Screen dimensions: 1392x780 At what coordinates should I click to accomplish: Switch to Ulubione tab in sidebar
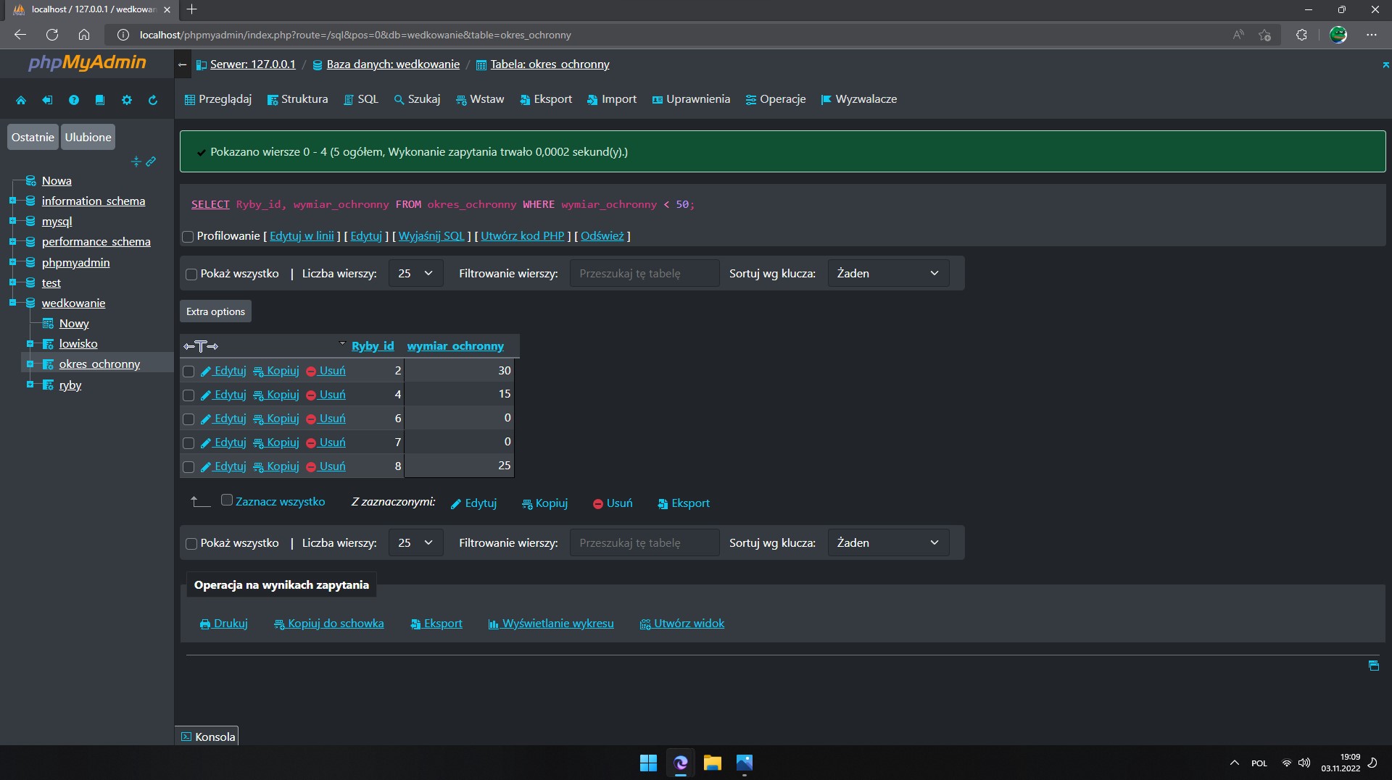88,137
